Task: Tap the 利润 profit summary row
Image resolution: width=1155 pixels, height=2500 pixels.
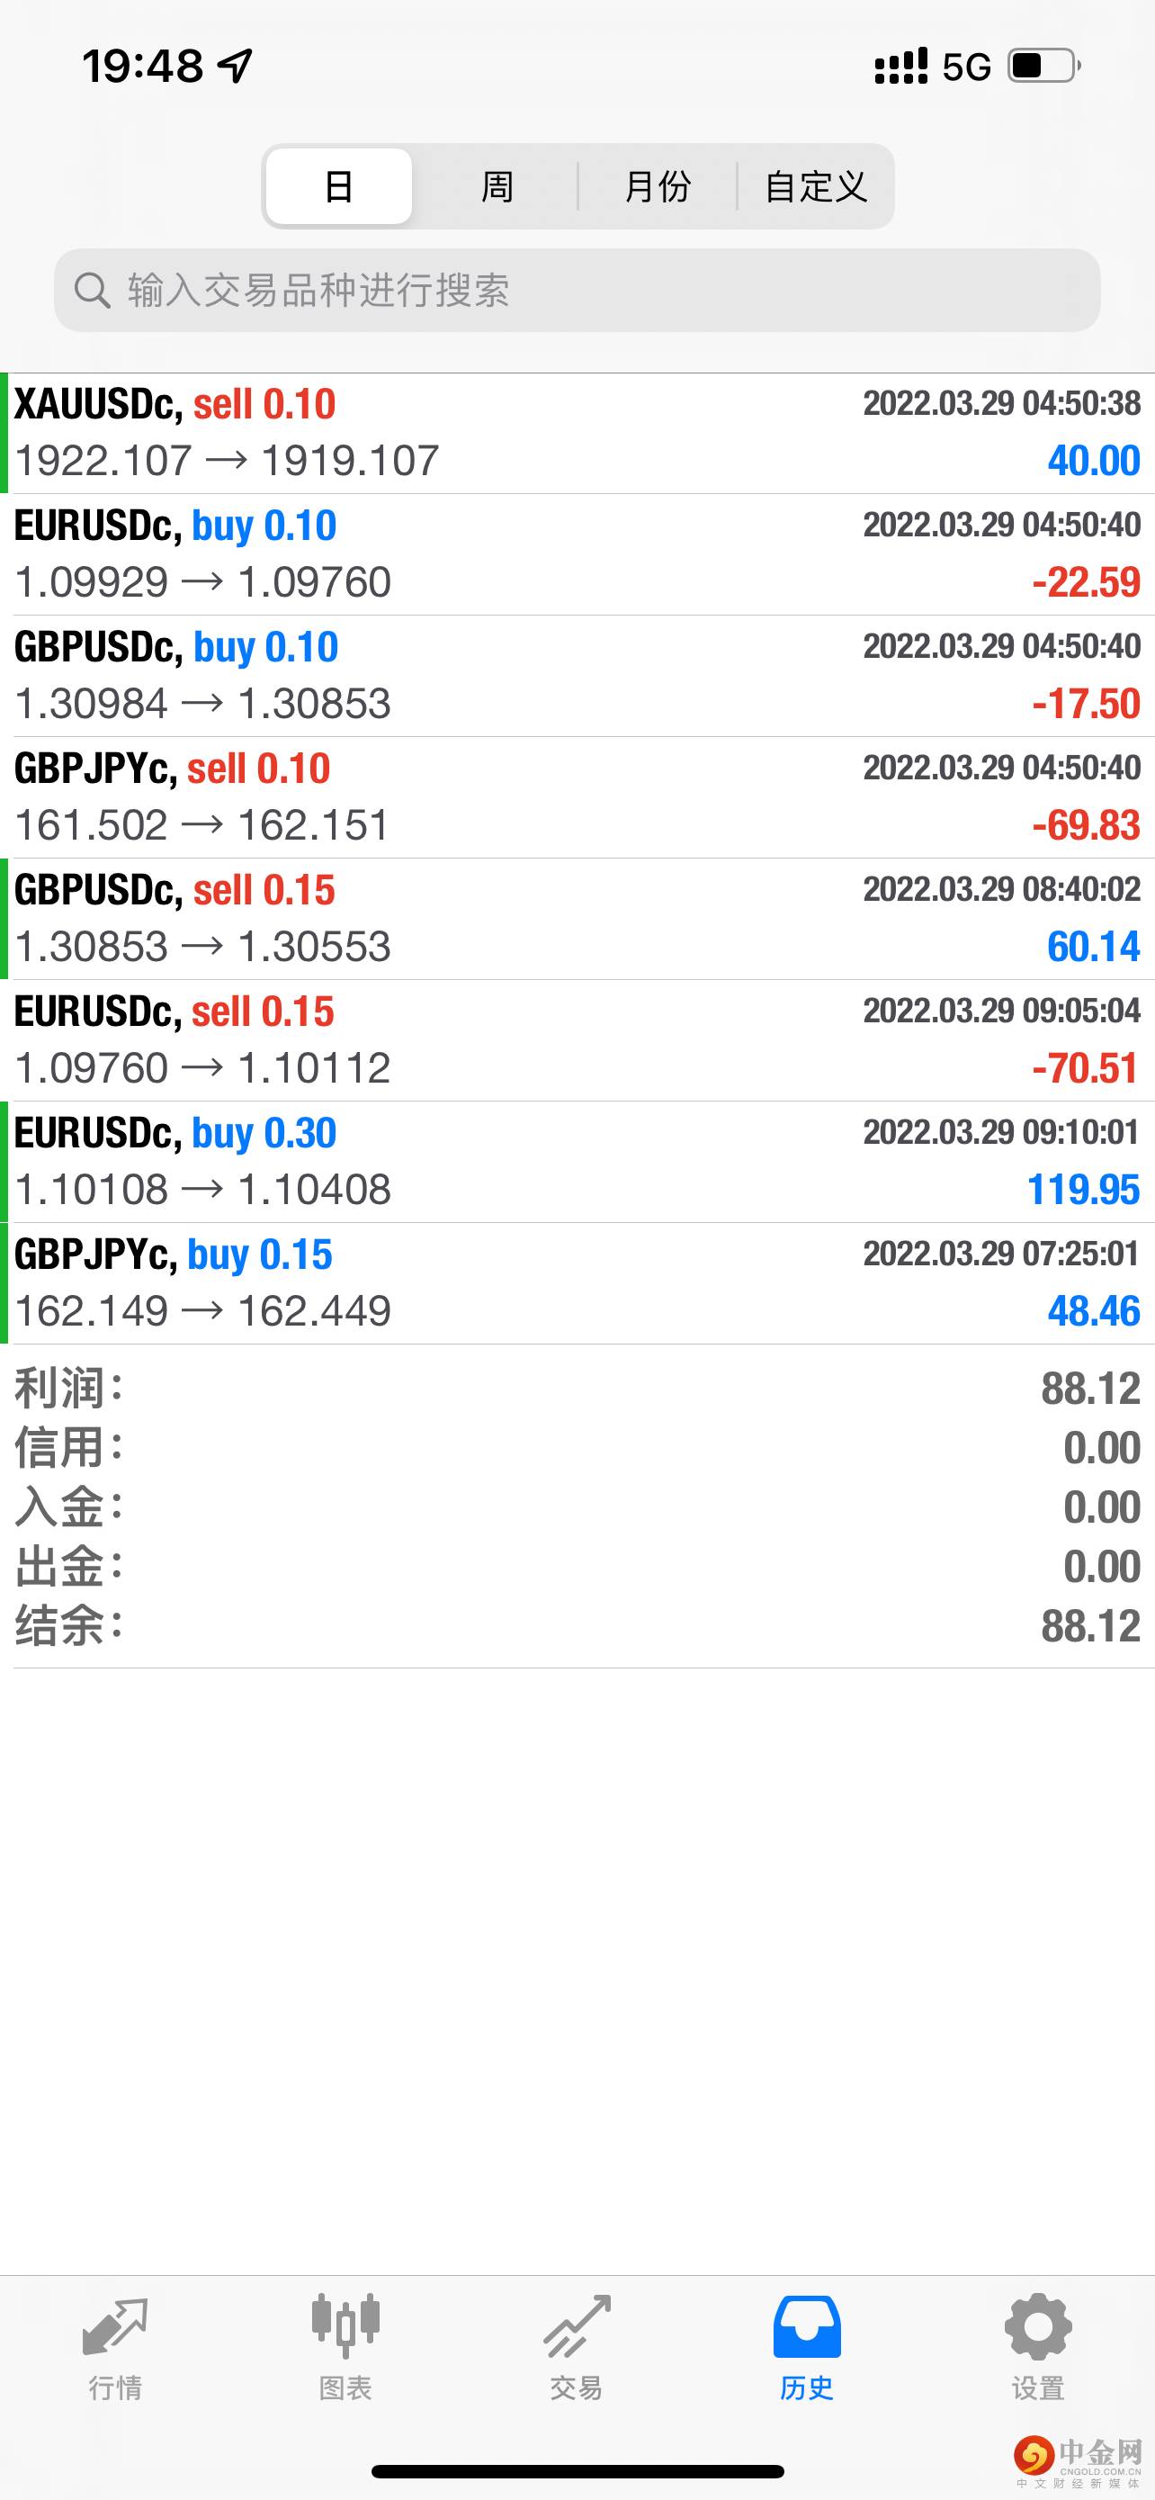Action: 577,1388
